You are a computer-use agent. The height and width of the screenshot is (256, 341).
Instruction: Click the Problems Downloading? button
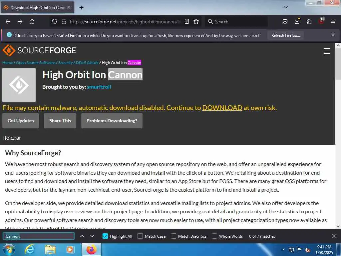tap(112, 121)
